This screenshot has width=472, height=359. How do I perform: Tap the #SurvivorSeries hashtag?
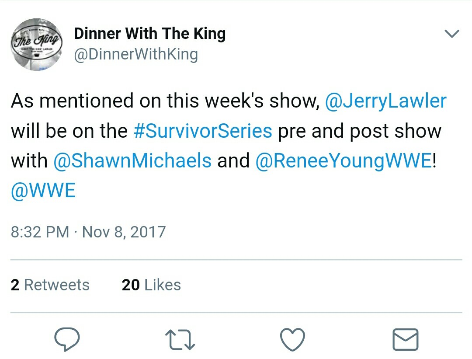[202, 131]
